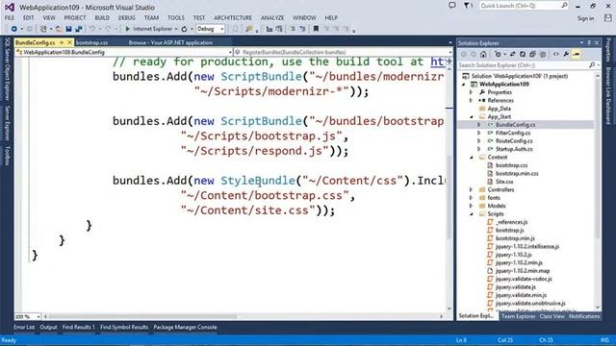Click the Visual Studio logo icon
Viewport: 616px width, 346px height.
[10, 7]
